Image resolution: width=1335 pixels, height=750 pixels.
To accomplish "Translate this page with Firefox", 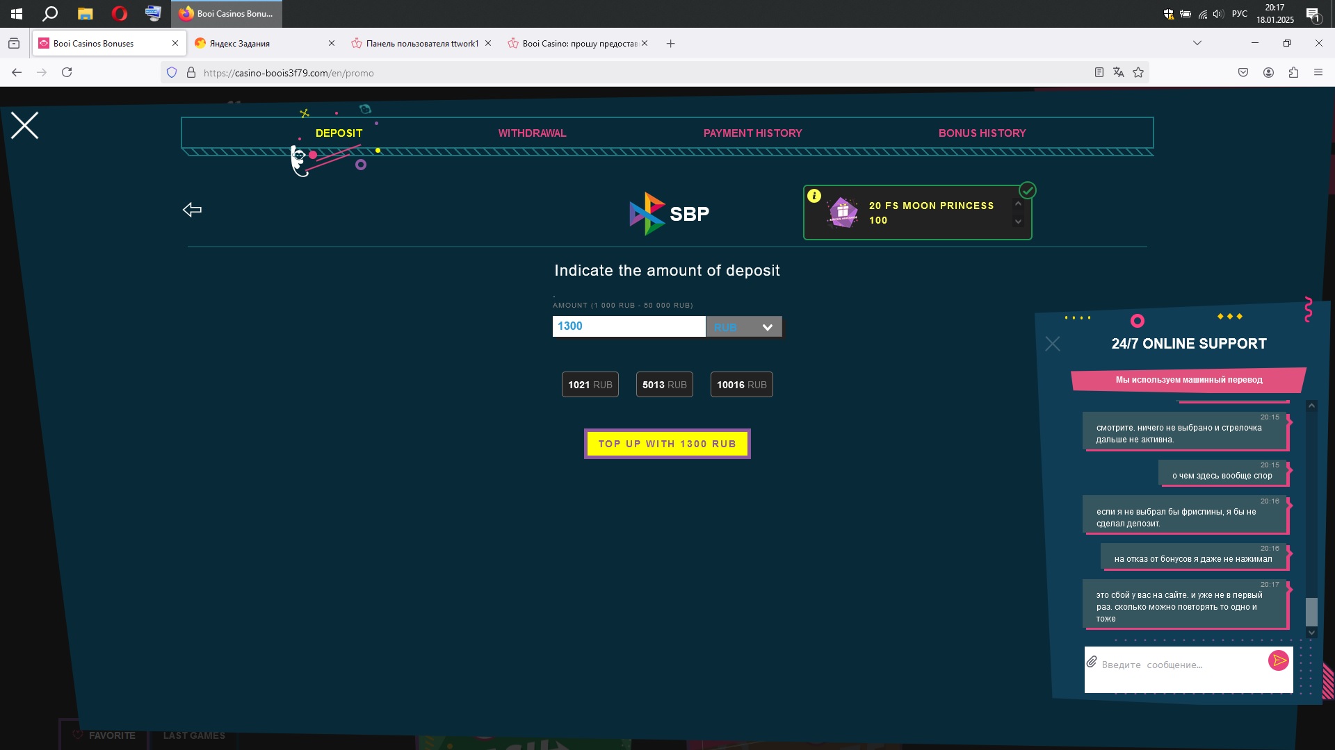I will click(1119, 72).
